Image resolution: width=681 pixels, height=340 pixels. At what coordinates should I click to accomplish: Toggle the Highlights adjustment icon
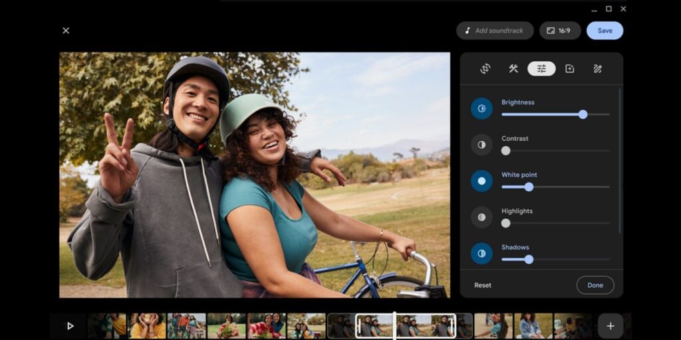[x=481, y=217]
